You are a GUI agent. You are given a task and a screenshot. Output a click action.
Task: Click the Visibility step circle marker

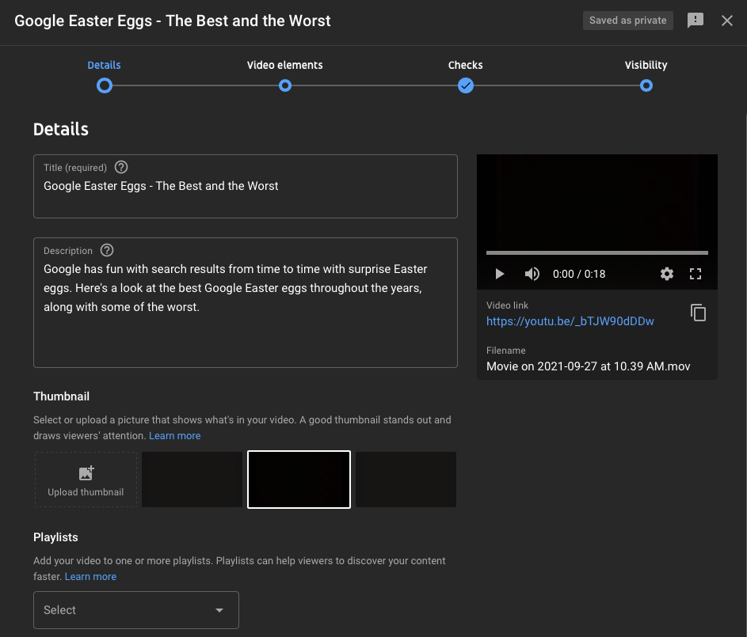click(x=646, y=85)
